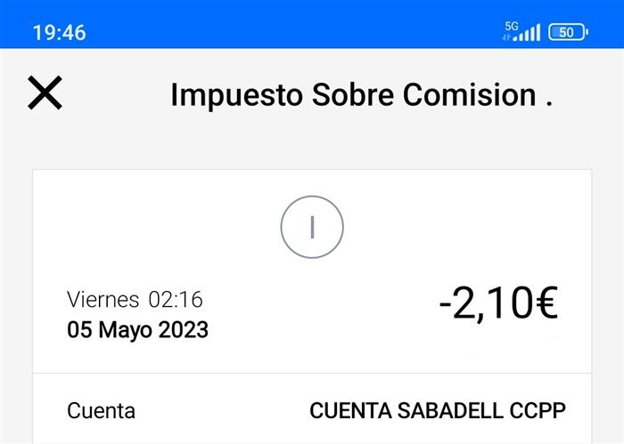The height and width of the screenshot is (444, 624).
Task: Tap the Cuenta row label
Action: tap(102, 411)
